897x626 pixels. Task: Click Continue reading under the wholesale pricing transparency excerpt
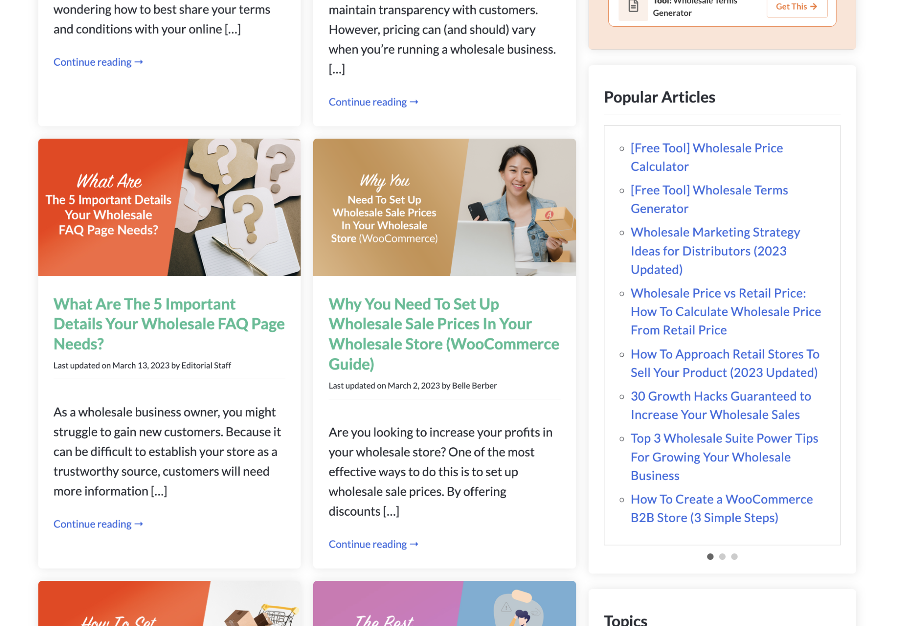click(374, 102)
